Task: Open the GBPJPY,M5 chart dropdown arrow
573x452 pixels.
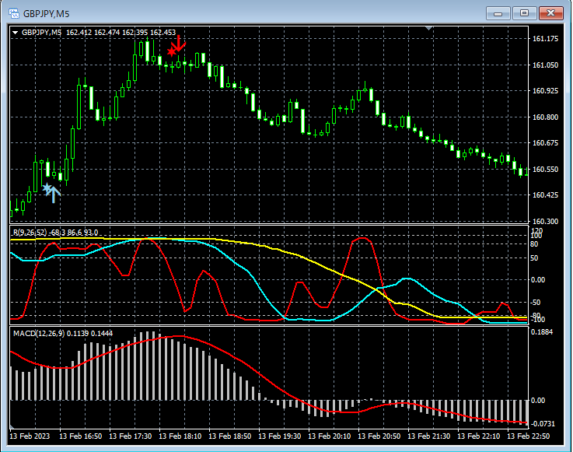Action: pos(15,32)
